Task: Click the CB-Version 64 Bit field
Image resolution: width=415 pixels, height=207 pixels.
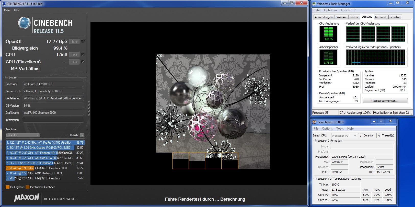Action: pos(53,106)
